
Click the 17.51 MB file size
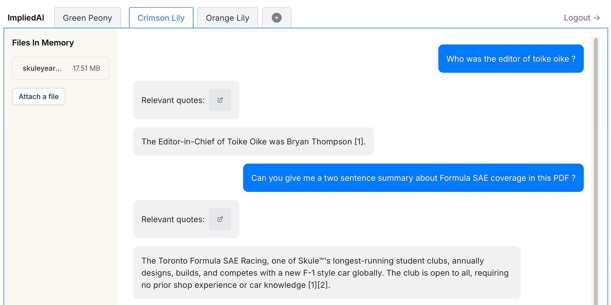click(x=86, y=68)
